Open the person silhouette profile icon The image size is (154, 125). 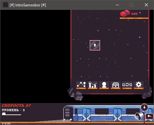[x=104, y=85]
